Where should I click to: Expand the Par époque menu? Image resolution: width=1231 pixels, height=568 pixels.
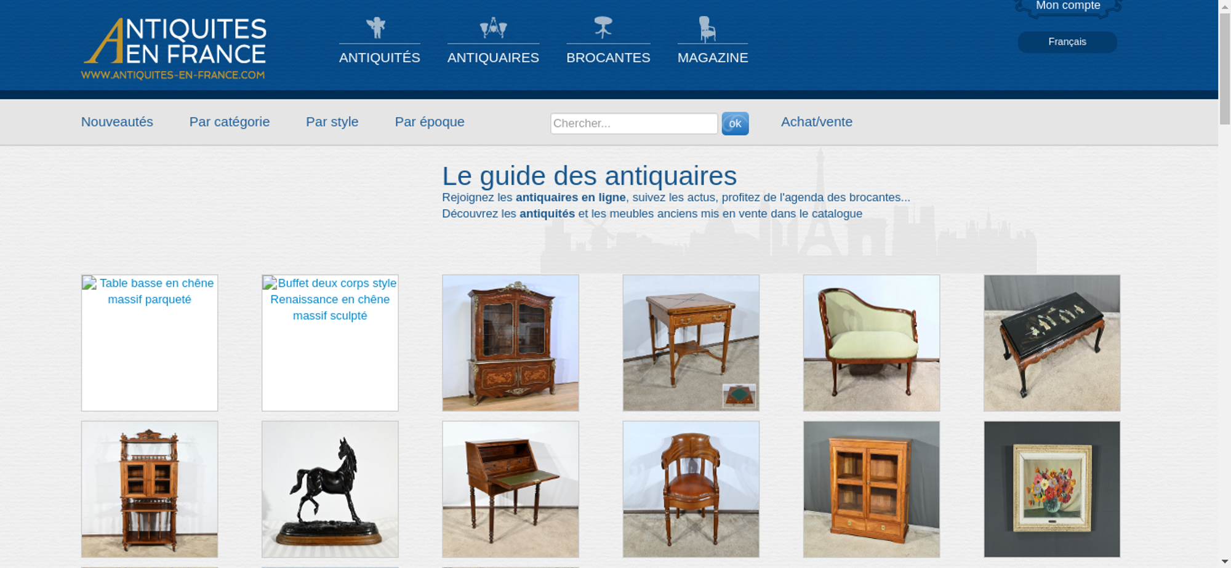click(430, 122)
